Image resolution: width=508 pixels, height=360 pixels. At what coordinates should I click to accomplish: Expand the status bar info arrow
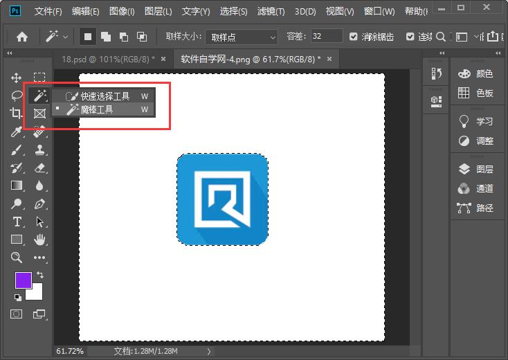click(x=209, y=352)
